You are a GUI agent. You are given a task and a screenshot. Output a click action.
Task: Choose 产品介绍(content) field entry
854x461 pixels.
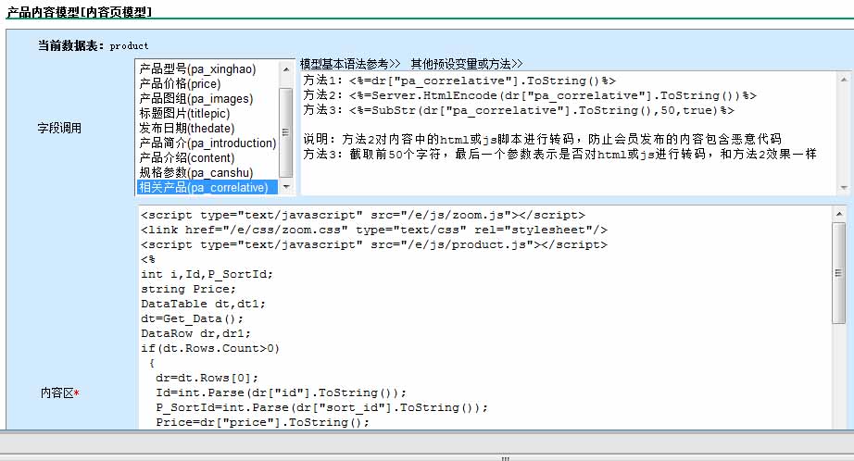[186, 158]
